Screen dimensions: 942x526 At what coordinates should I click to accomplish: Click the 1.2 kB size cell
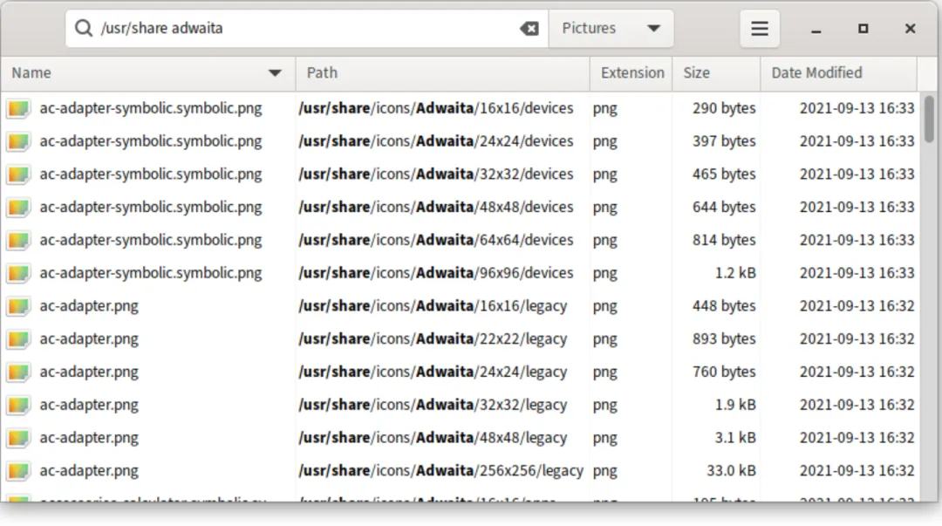tap(735, 273)
